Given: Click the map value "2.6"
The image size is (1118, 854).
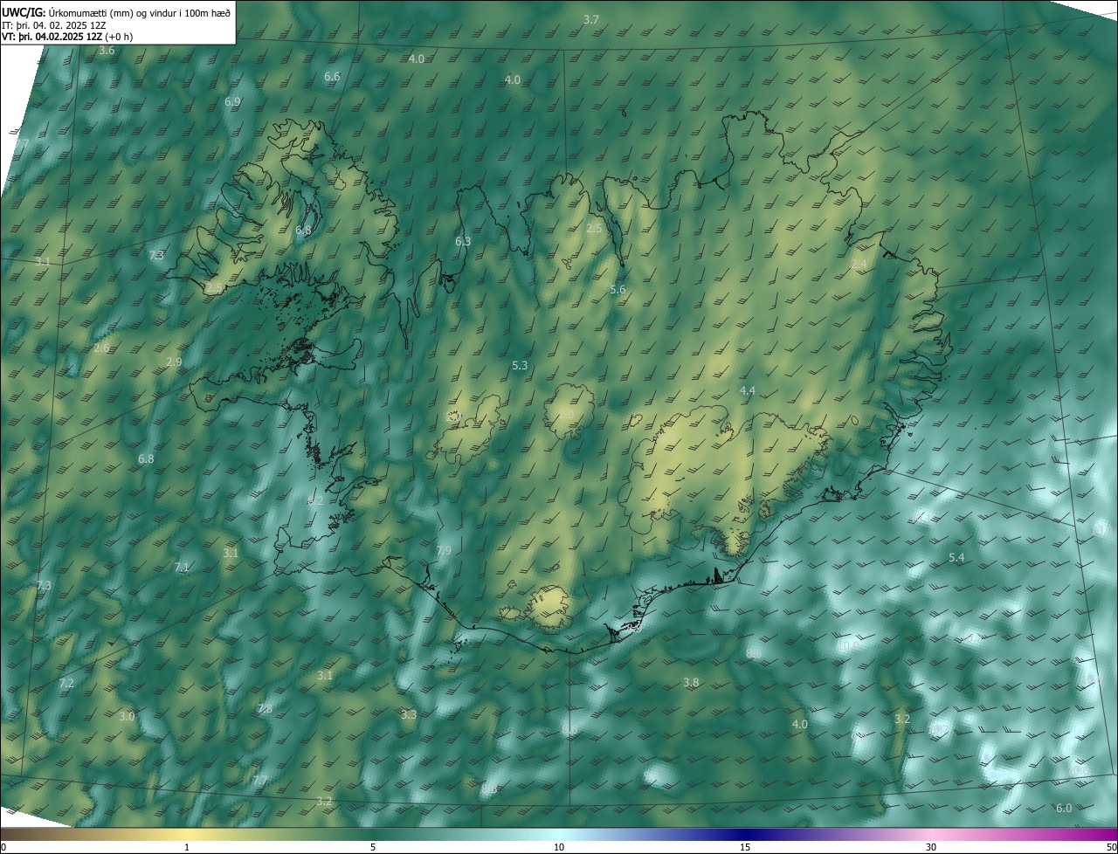Looking at the screenshot, I should coord(101,348).
